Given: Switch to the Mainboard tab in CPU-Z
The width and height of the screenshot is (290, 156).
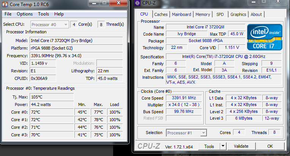Looking at the screenshot, I should tap(181, 14).
